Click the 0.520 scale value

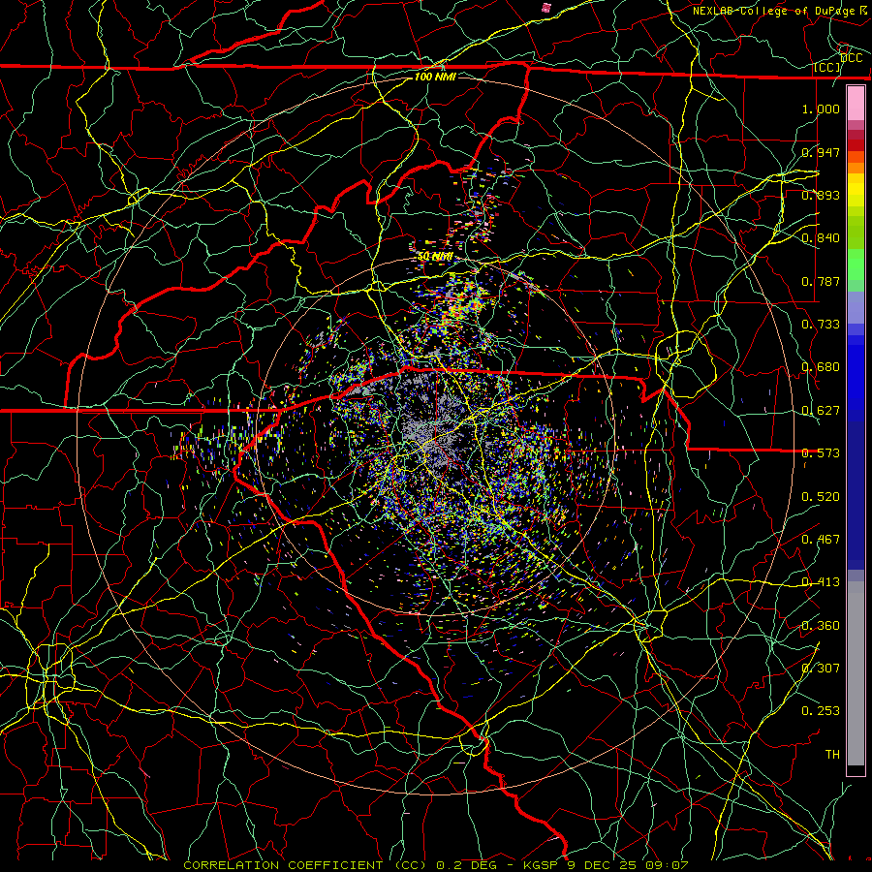821,497
